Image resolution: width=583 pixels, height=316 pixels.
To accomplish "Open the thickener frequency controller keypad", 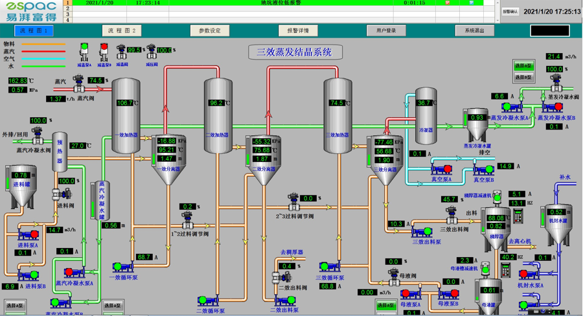I will tap(518, 217).
